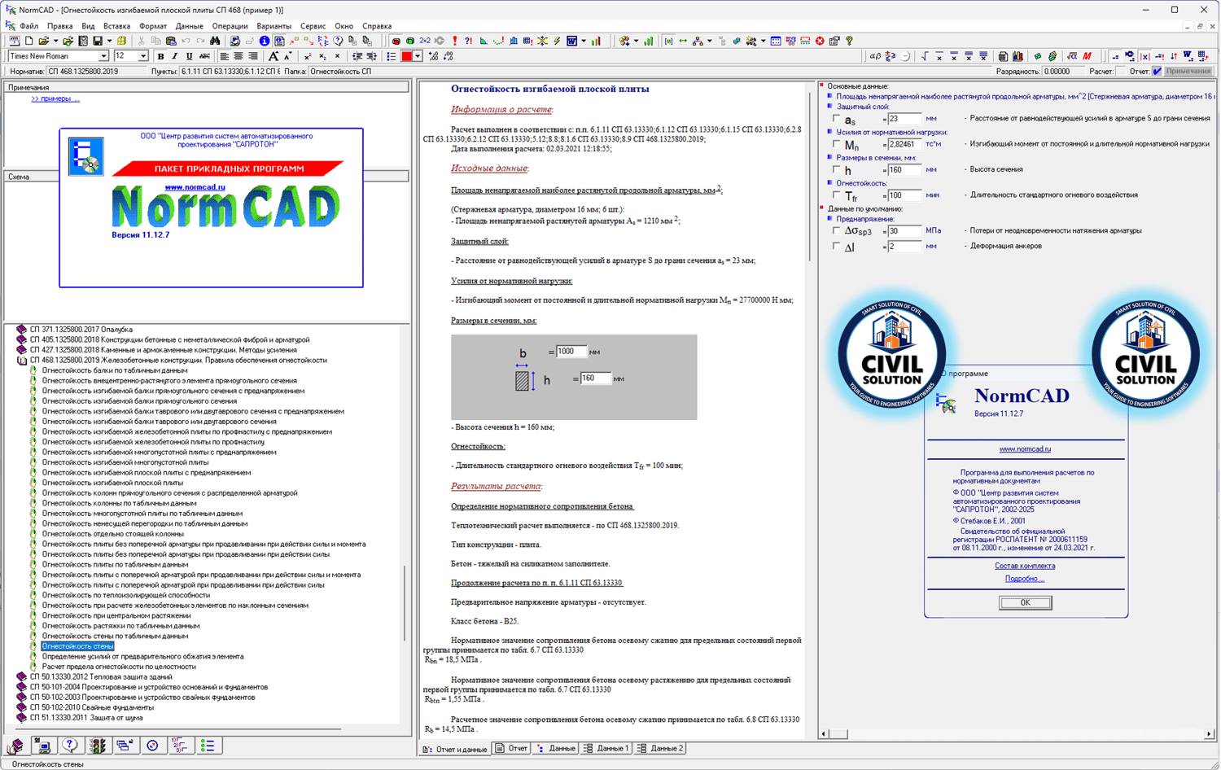Switch to the Отчет tab

click(512, 749)
